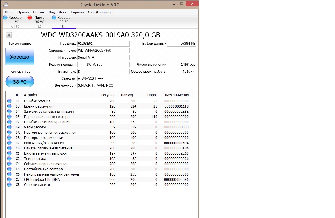335x218 pixels.
Task: Select the Переназначенные сектора attribute name
Action: pos(47,117)
